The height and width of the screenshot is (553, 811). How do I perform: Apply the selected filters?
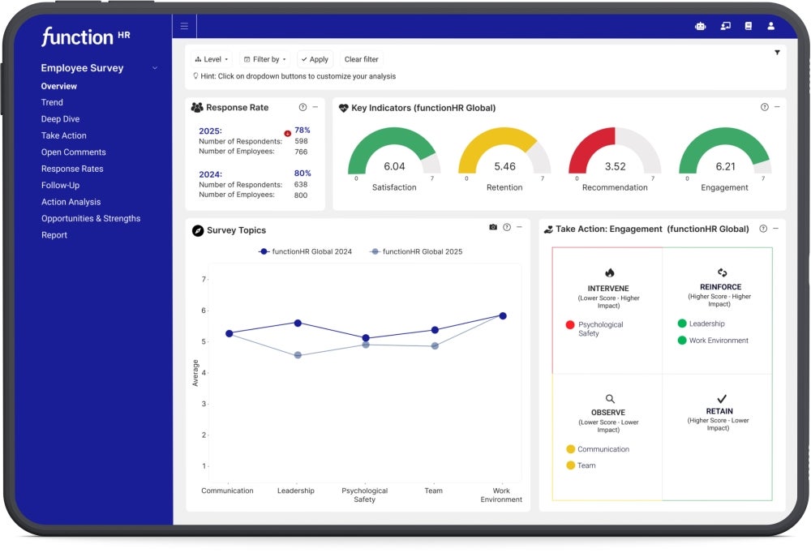(x=315, y=59)
